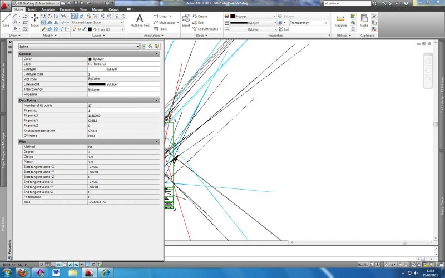Click the Copy Clip icon in Clipboard

[x=374, y=22]
